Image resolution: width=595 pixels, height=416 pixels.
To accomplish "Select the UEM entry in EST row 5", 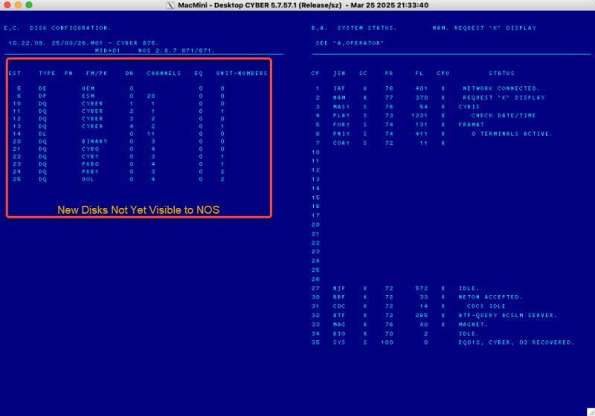I will (89, 88).
